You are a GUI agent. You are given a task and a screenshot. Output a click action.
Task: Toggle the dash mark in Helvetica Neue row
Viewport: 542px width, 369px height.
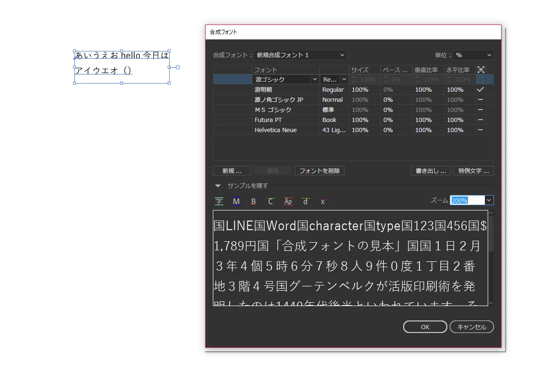pos(480,130)
